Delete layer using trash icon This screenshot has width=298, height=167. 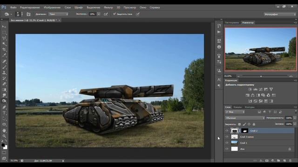290,161
